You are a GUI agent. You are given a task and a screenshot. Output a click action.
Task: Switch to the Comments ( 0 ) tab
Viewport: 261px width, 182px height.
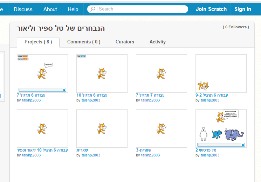pos(84,42)
